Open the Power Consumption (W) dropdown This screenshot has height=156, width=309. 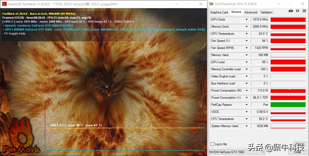pyautogui.click(x=247, y=90)
